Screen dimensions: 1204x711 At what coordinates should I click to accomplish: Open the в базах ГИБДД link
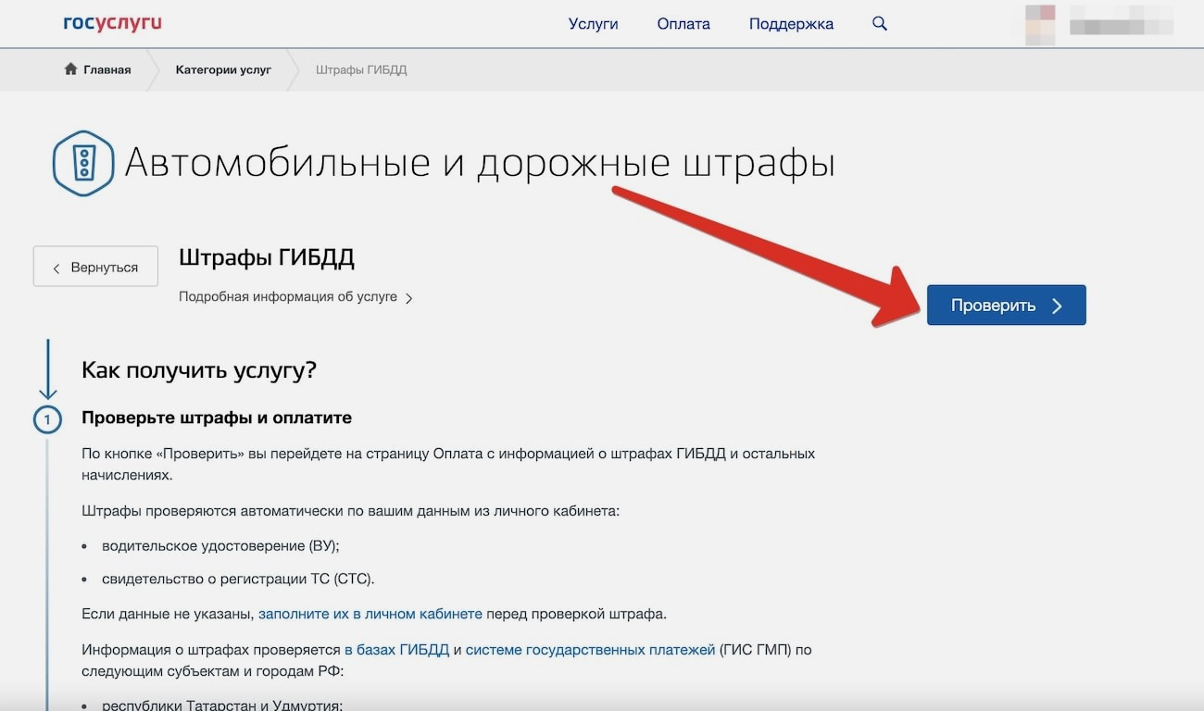point(396,650)
